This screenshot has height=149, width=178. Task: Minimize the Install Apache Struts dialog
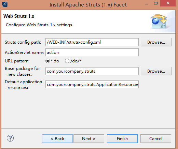147,4
